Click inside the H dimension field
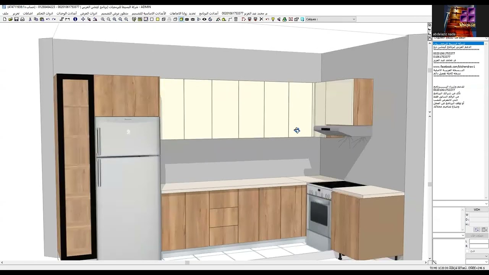The width and height of the screenshot is (489, 275). (x=479, y=224)
